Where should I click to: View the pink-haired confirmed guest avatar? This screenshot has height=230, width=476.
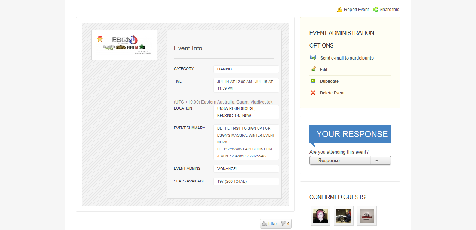320,216
